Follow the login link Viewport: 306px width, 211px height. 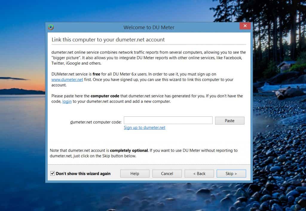tap(67, 101)
